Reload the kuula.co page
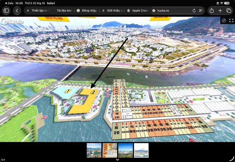Screen dimensions: 235x162 coord(194,11)
